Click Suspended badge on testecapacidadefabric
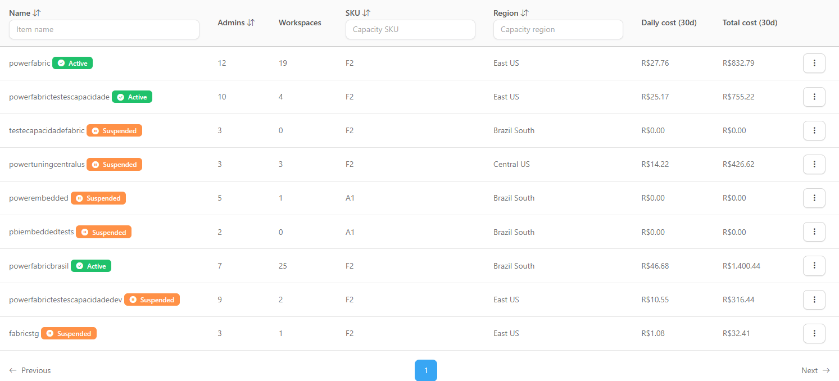 click(x=115, y=130)
